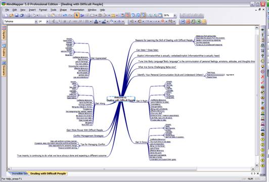The width and height of the screenshot is (269, 182).
Task: Open the 36% zoom level dropdown
Action: click(x=174, y=16)
